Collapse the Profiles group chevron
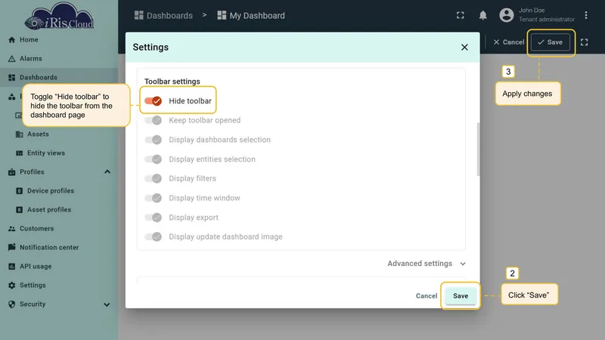The width and height of the screenshot is (605, 340). pyautogui.click(x=107, y=172)
